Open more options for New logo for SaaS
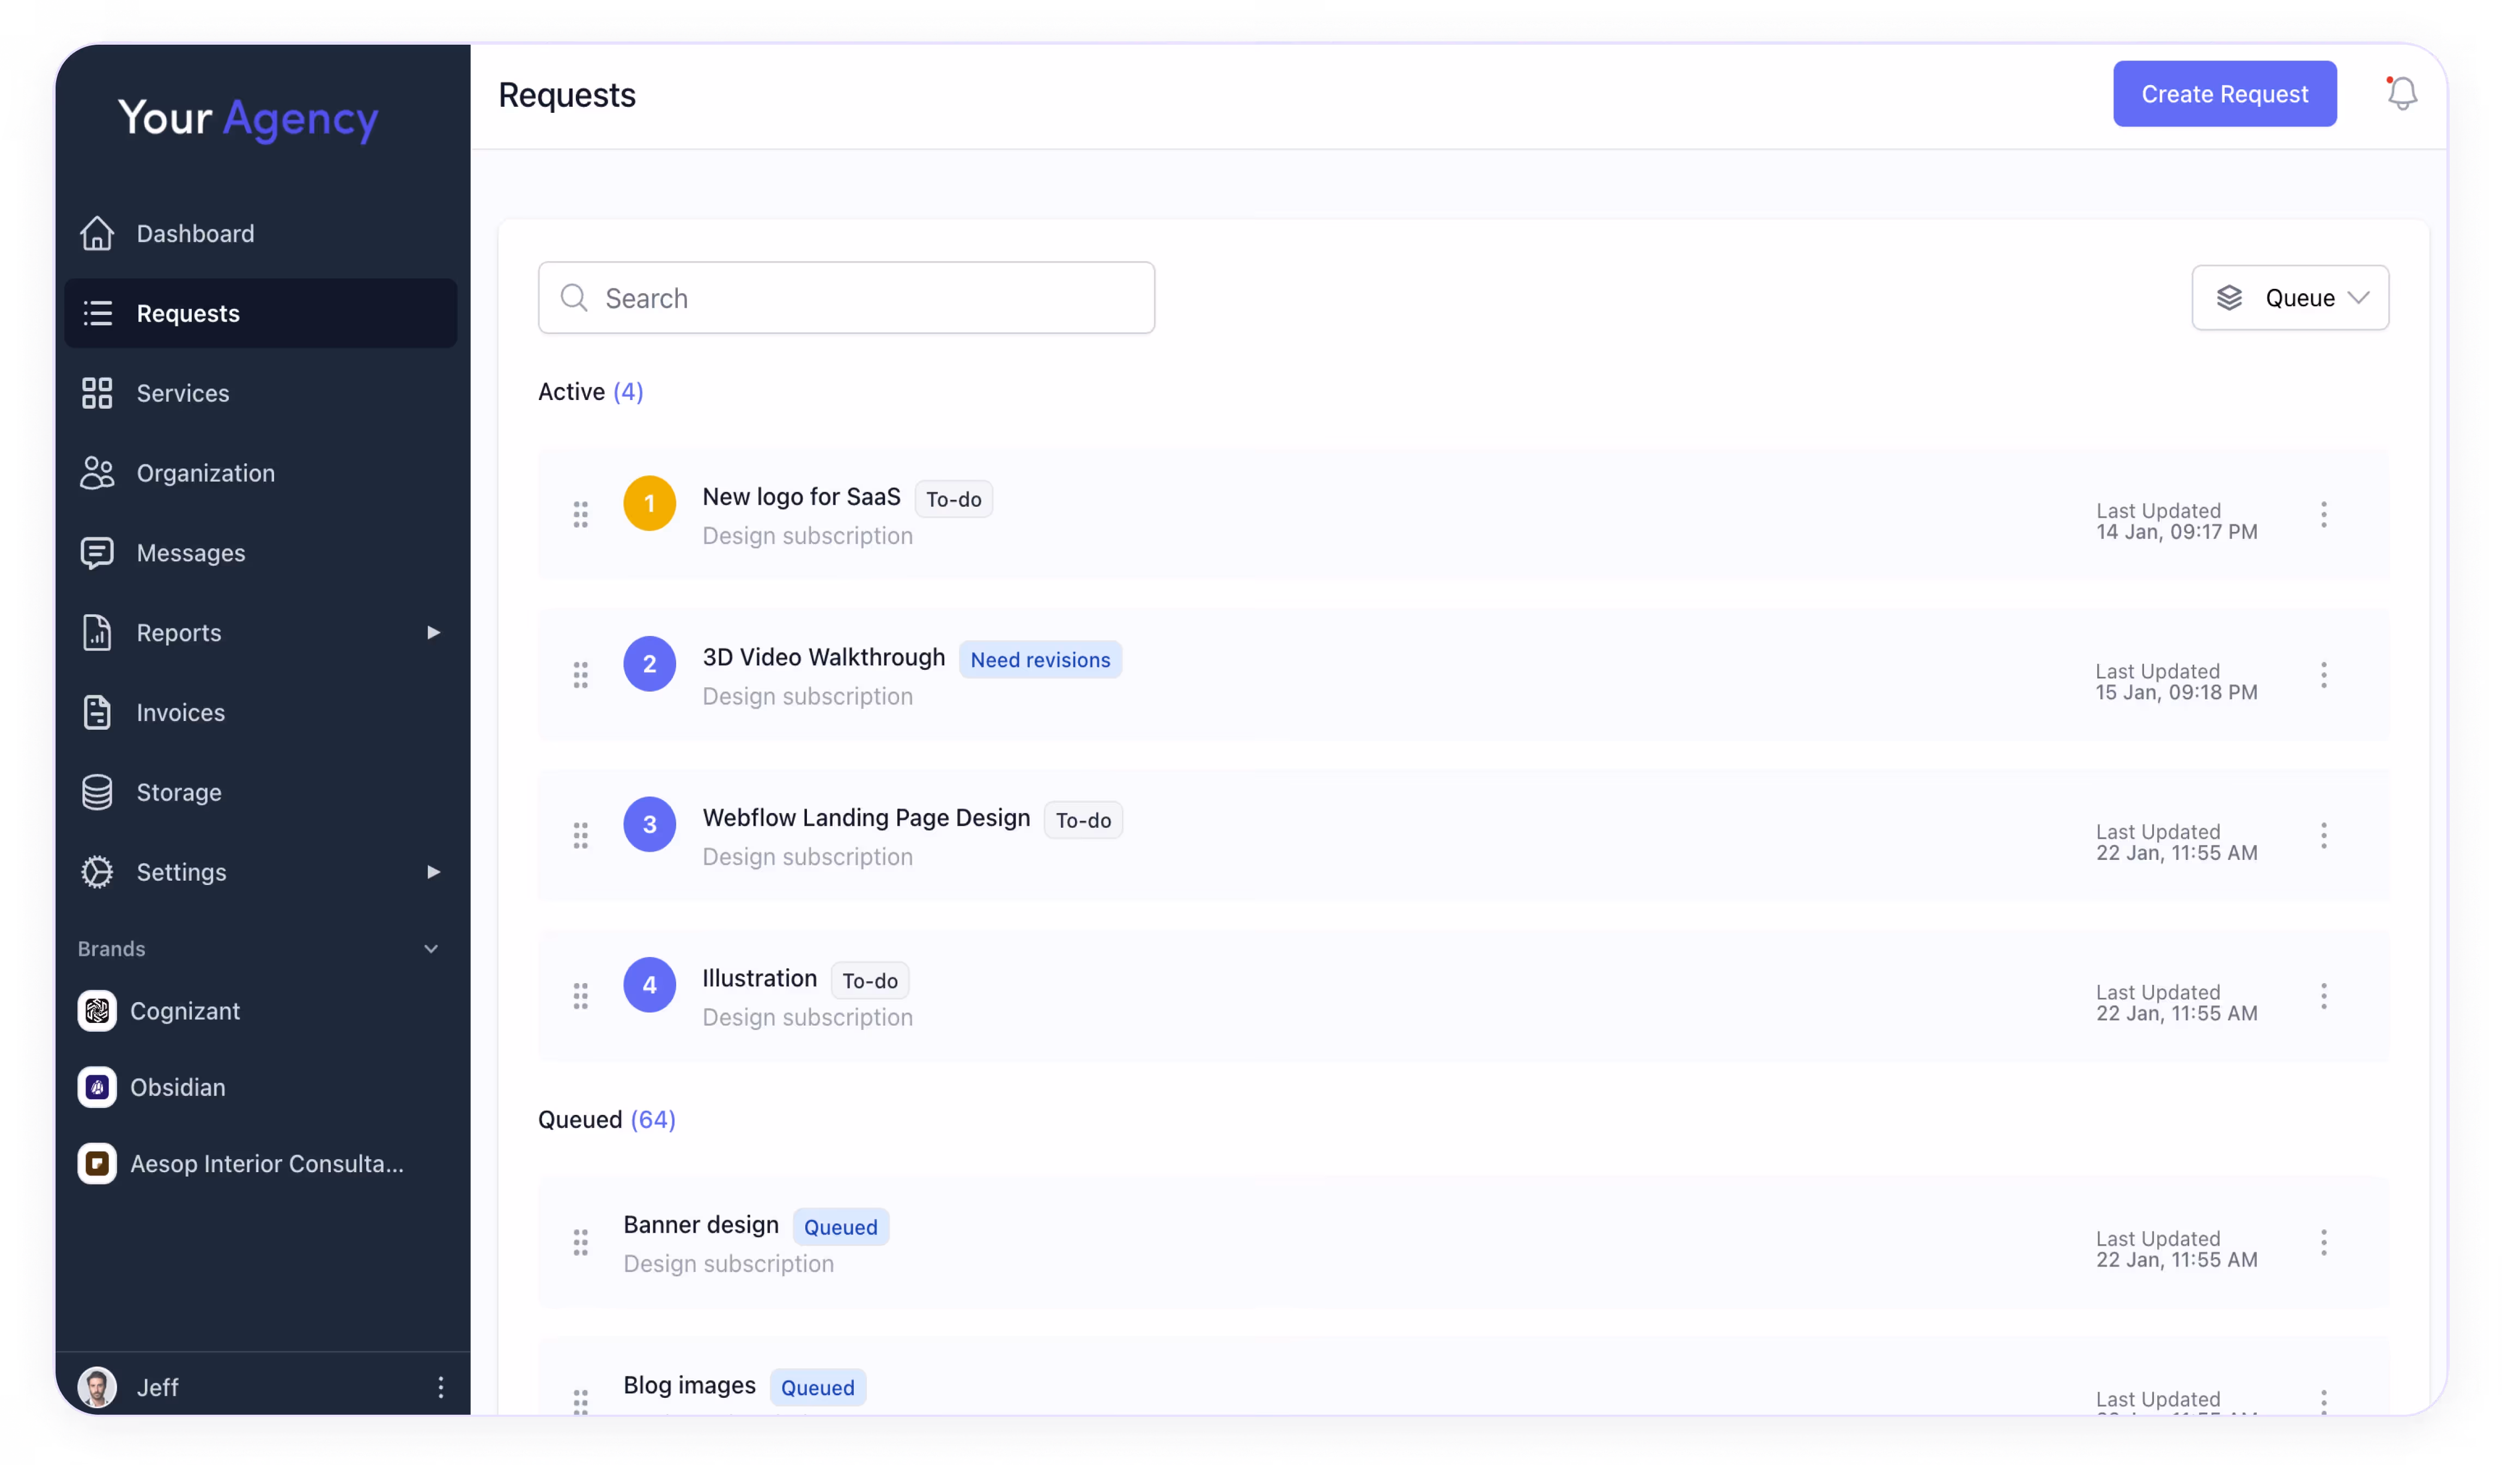 tap(2324, 514)
